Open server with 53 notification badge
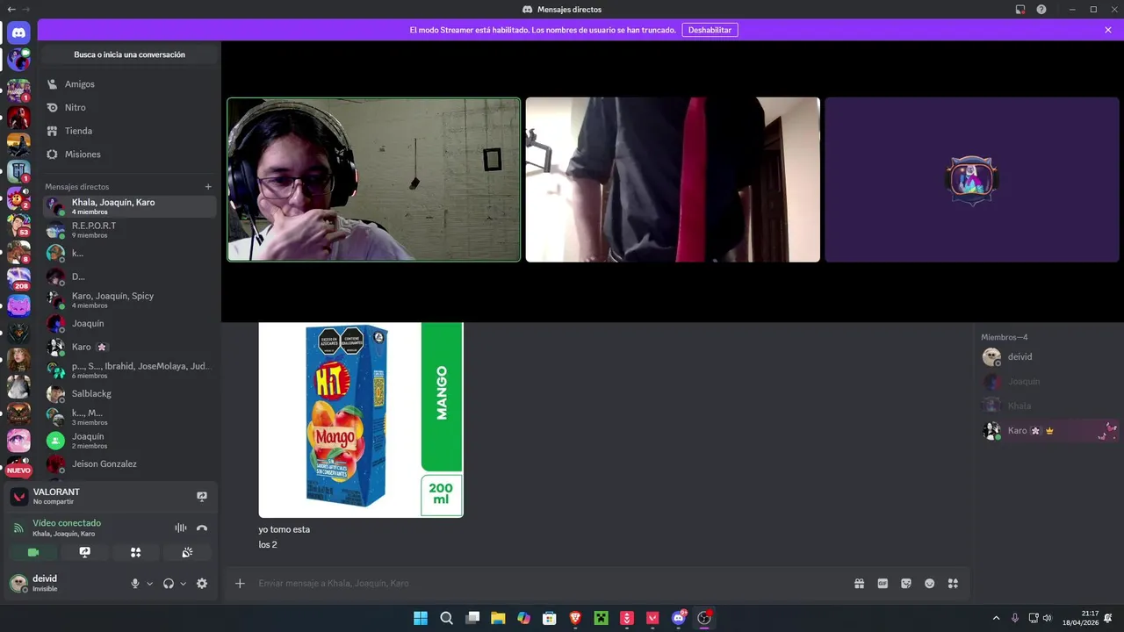This screenshot has width=1124, height=632. coord(19,225)
